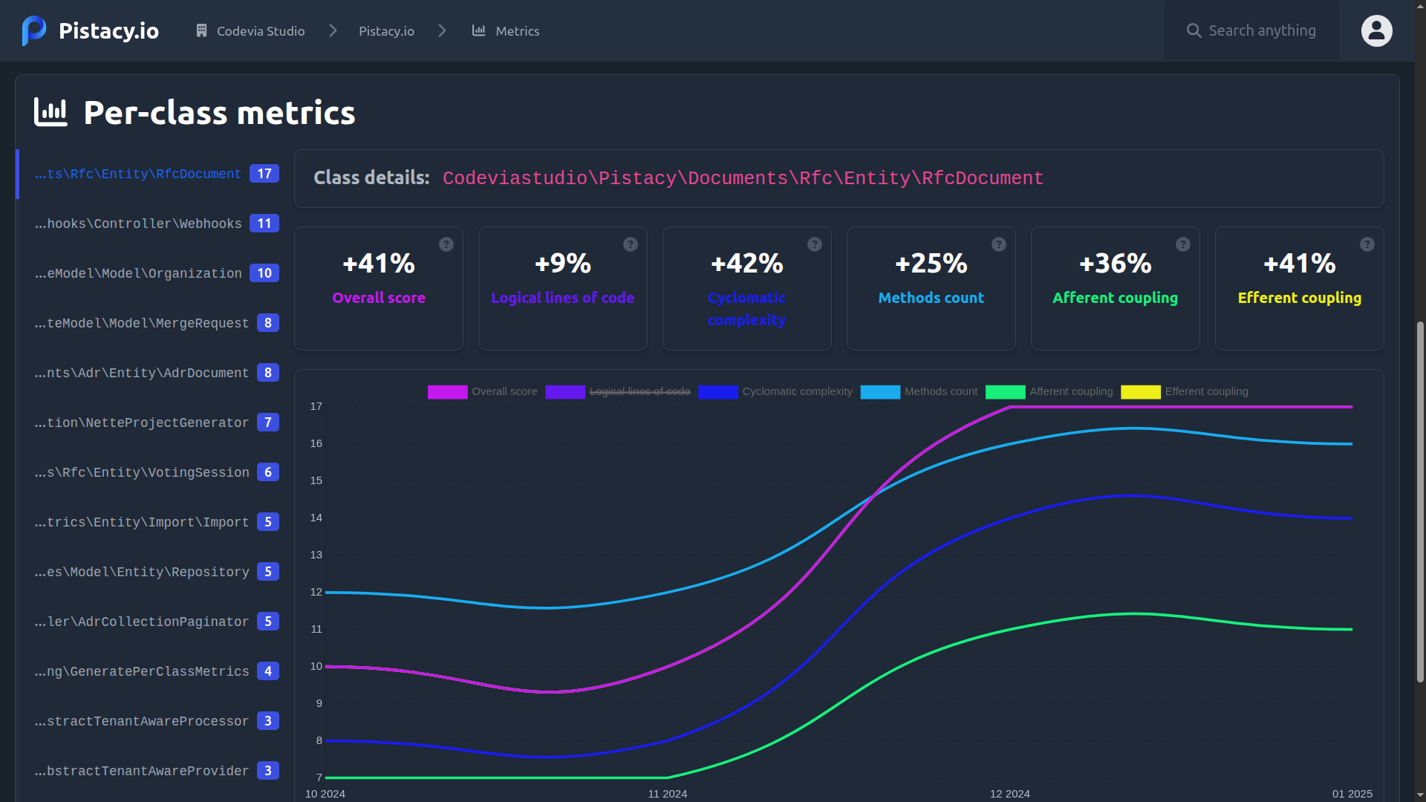The image size is (1426, 802).
Task: Click the 12 2024 axis label
Action: click(1009, 794)
